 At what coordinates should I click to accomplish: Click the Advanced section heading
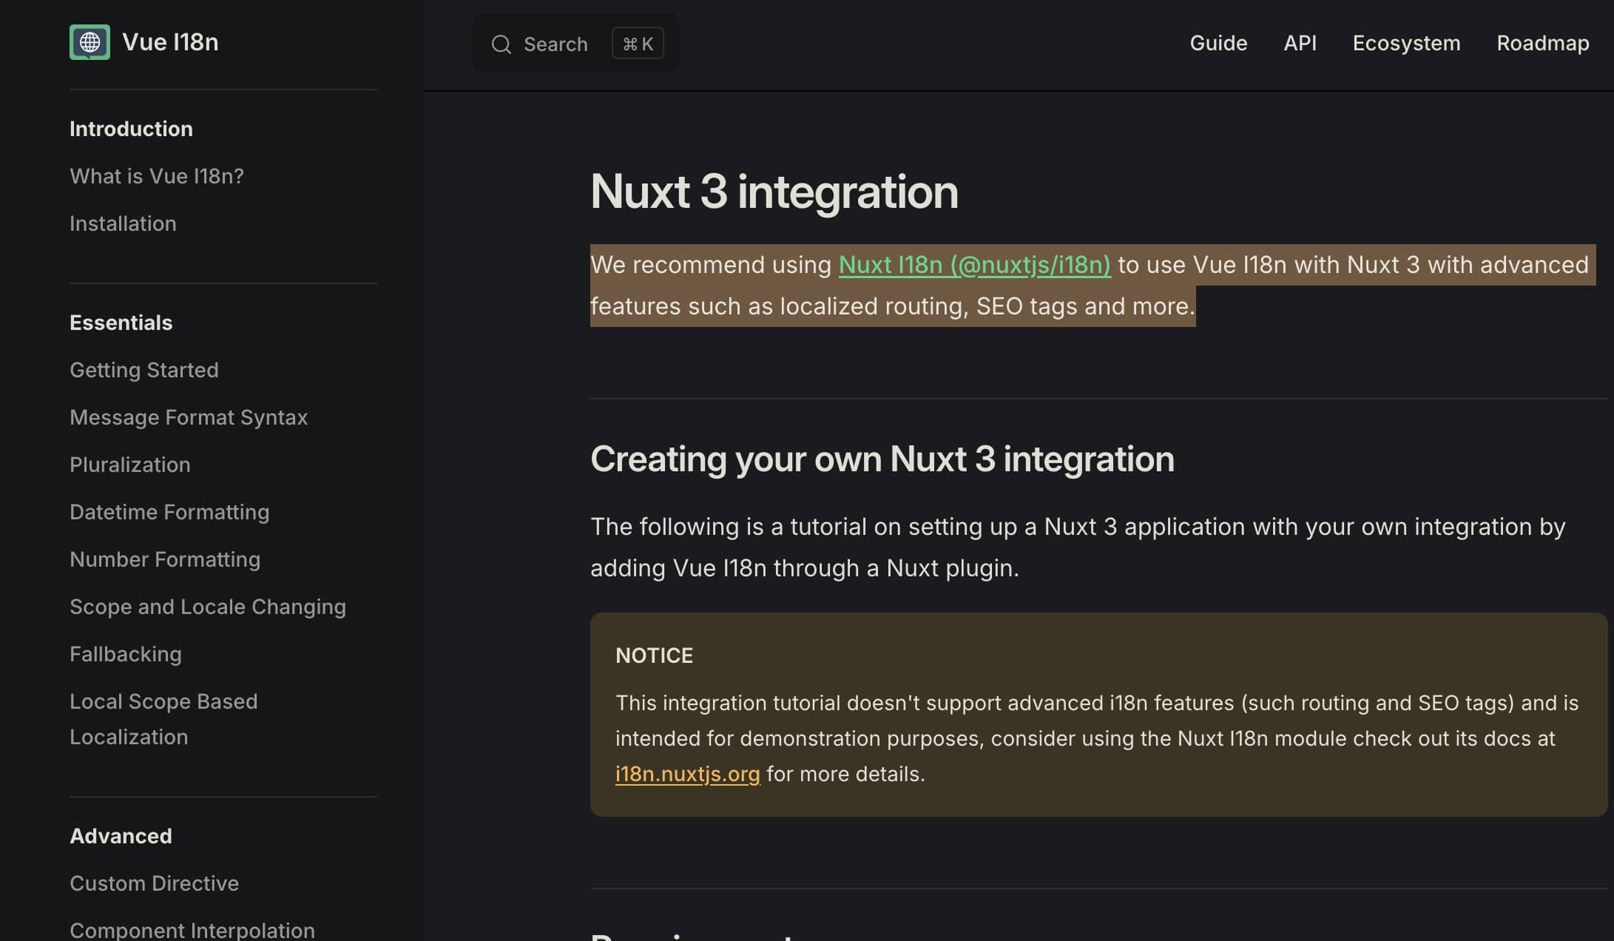click(x=121, y=836)
